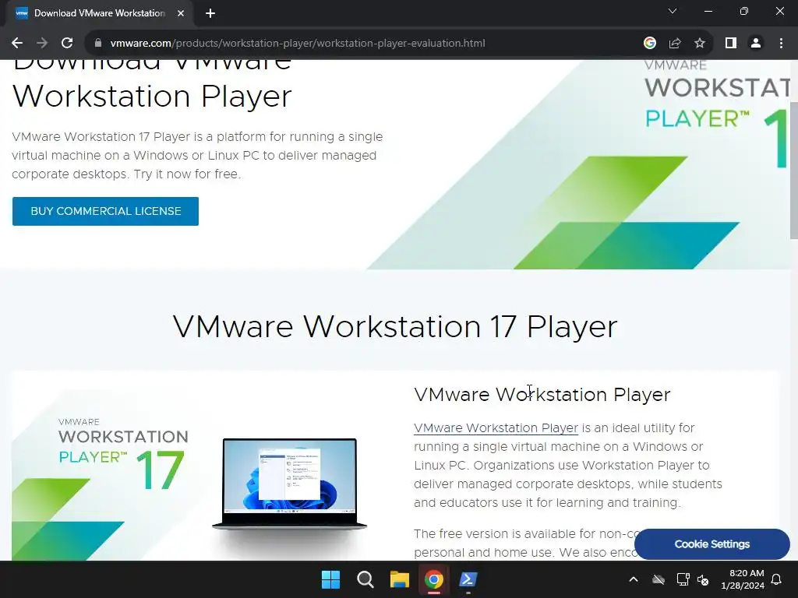
Task: View site info via the lock icon
Action: 98,44
